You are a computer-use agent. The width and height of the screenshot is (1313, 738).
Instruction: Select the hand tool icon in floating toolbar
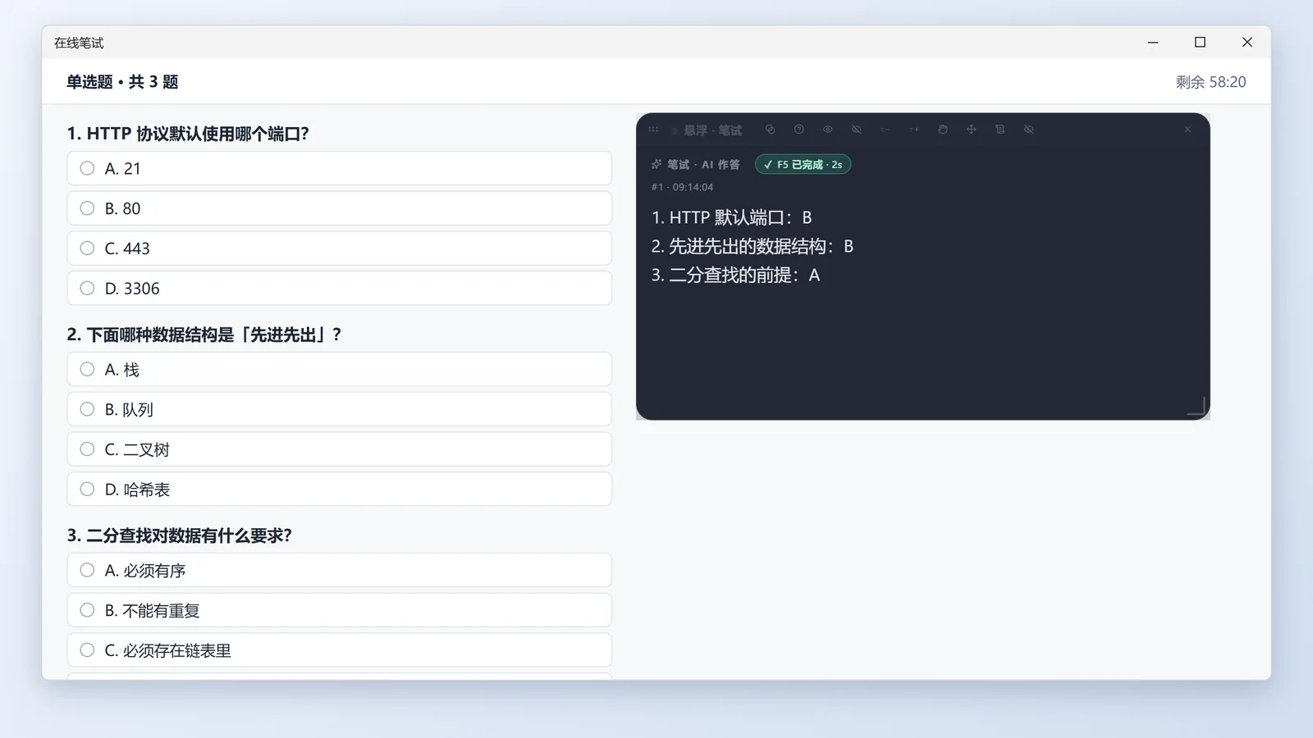(x=942, y=130)
